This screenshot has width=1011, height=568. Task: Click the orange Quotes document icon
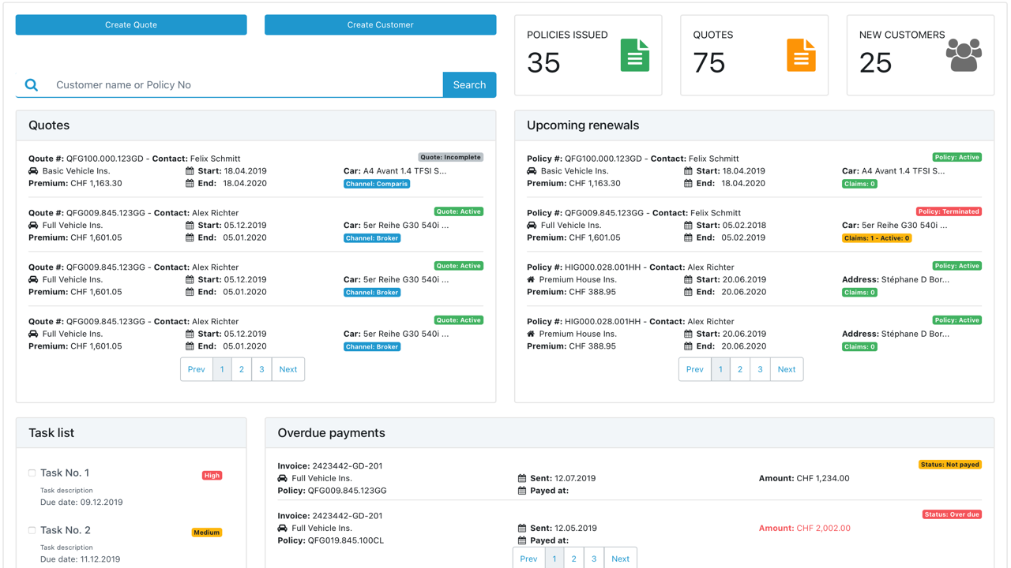(x=801, y=55)
